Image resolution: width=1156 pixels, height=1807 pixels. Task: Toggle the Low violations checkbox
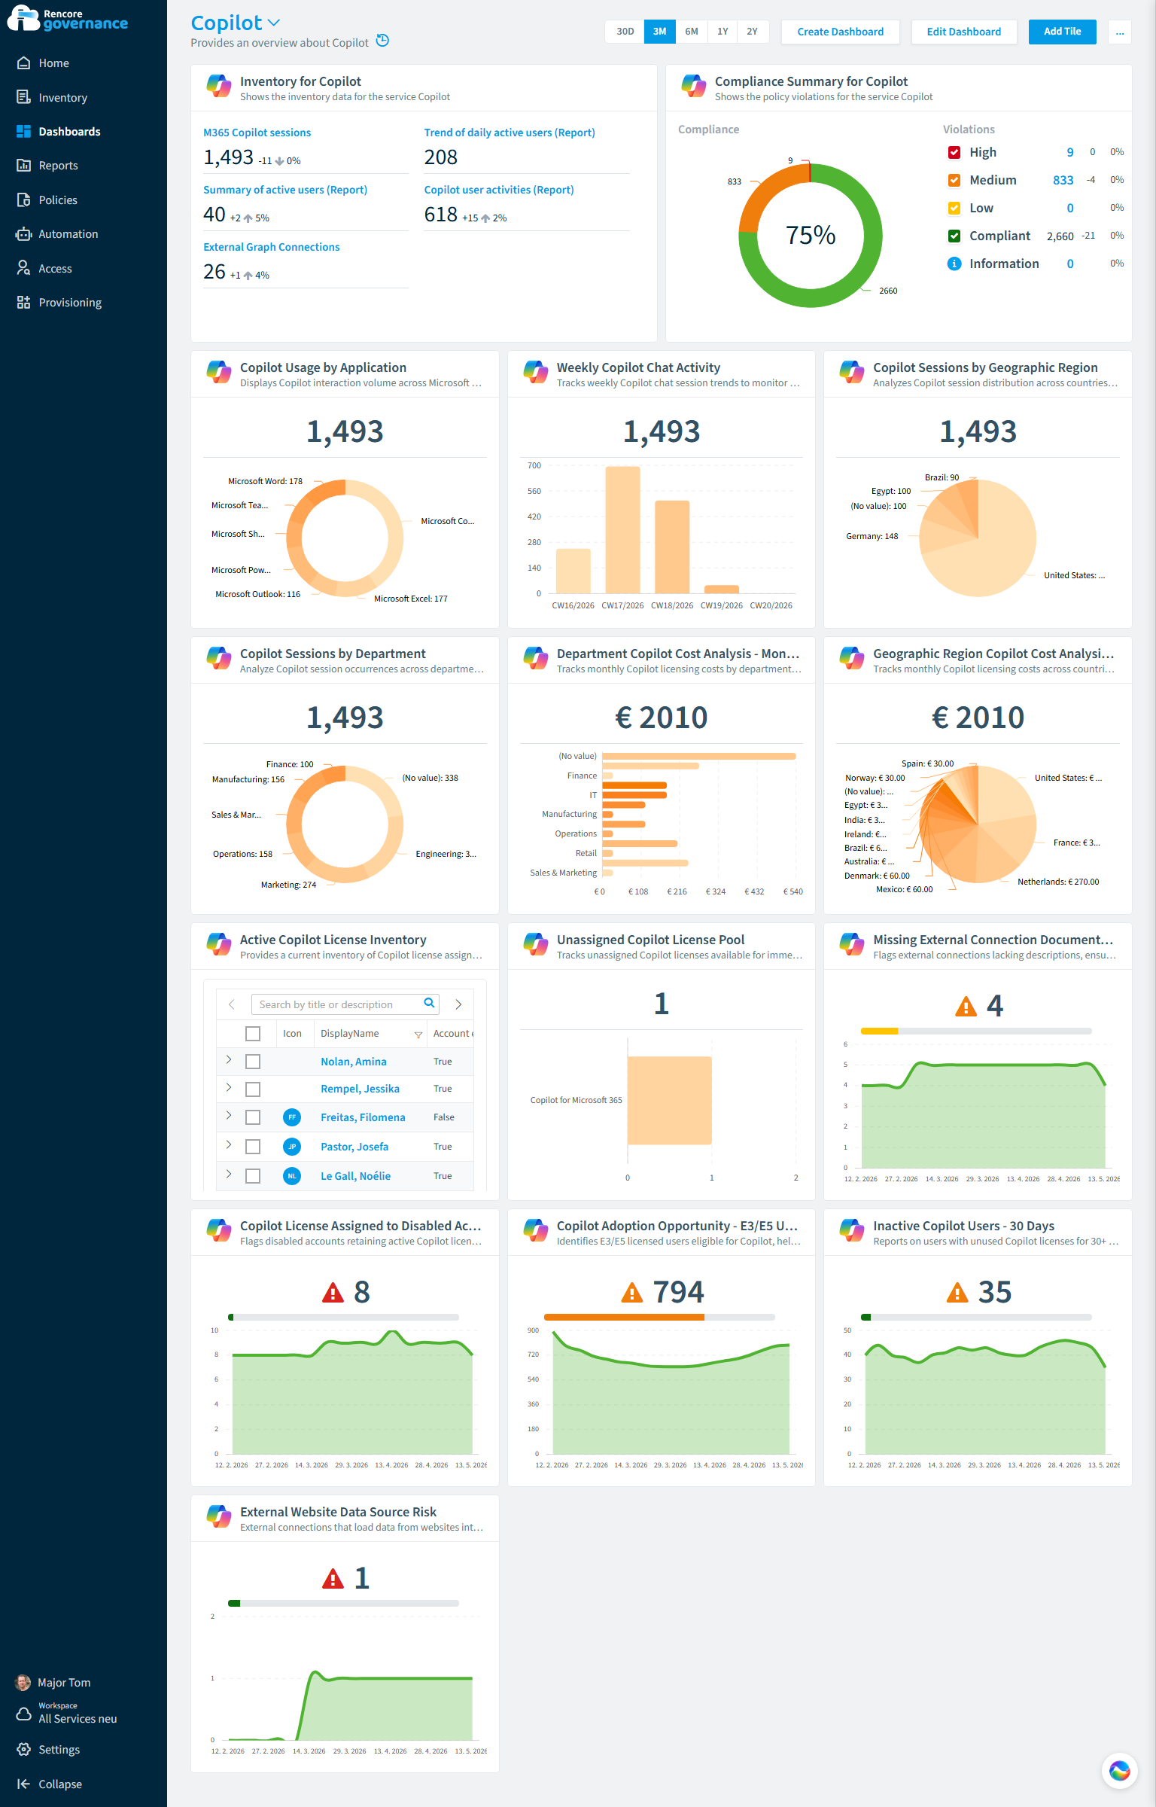pos(954,208)
